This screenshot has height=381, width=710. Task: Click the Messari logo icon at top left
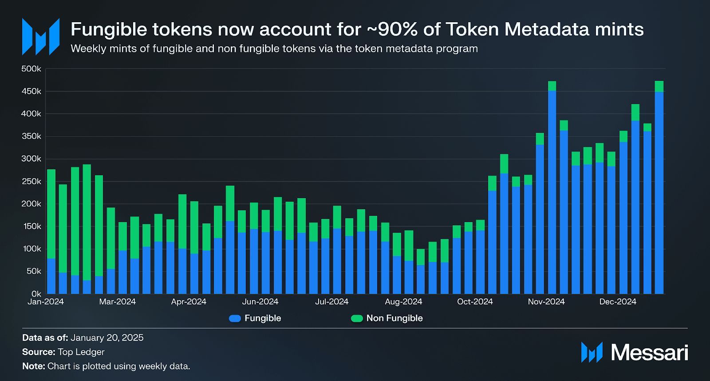[x=41, y=37]
